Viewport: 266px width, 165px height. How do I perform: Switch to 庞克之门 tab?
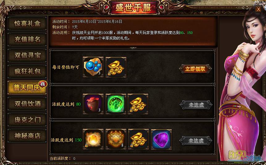(x=27, y=120)
